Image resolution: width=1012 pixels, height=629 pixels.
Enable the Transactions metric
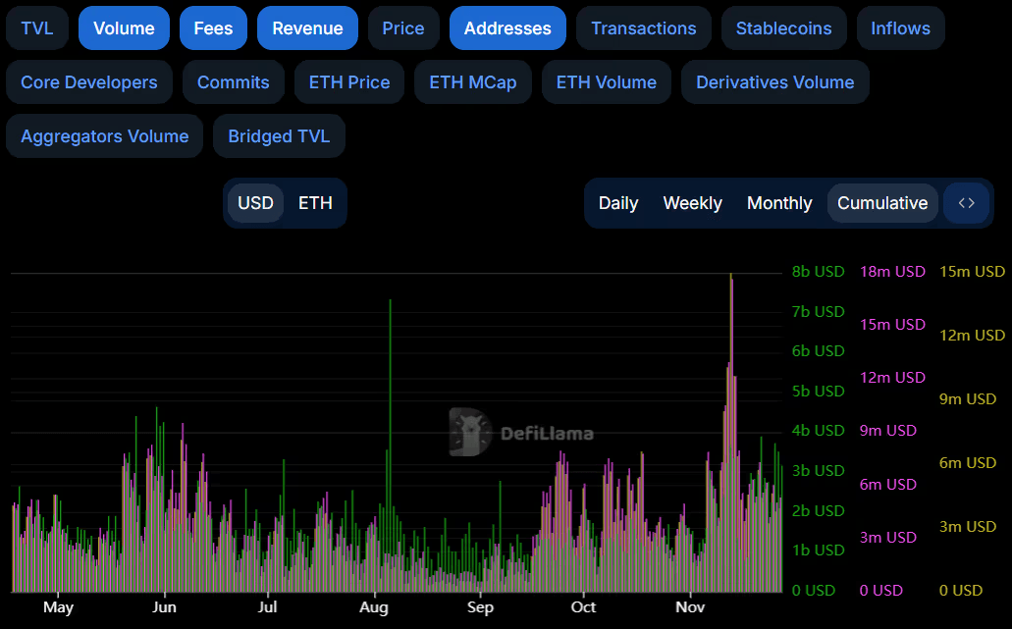[x=643, y=27]
